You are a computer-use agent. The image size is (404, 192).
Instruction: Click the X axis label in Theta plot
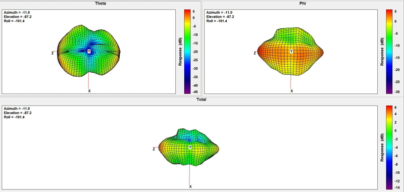(x=89, y=91)
